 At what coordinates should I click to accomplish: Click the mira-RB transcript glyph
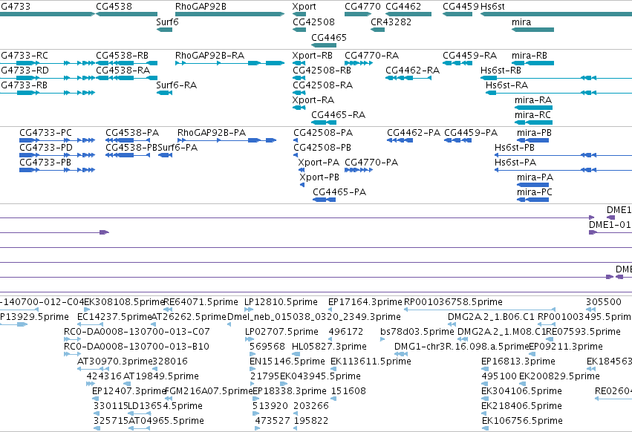[532, 63]
